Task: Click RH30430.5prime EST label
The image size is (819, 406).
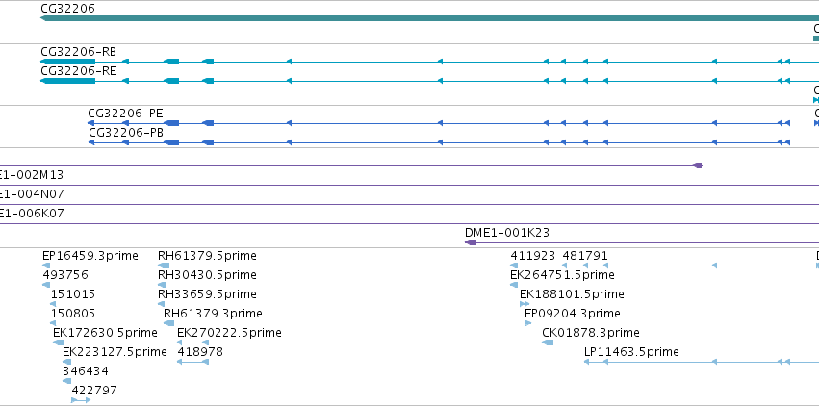Action: tap(207, 275)
